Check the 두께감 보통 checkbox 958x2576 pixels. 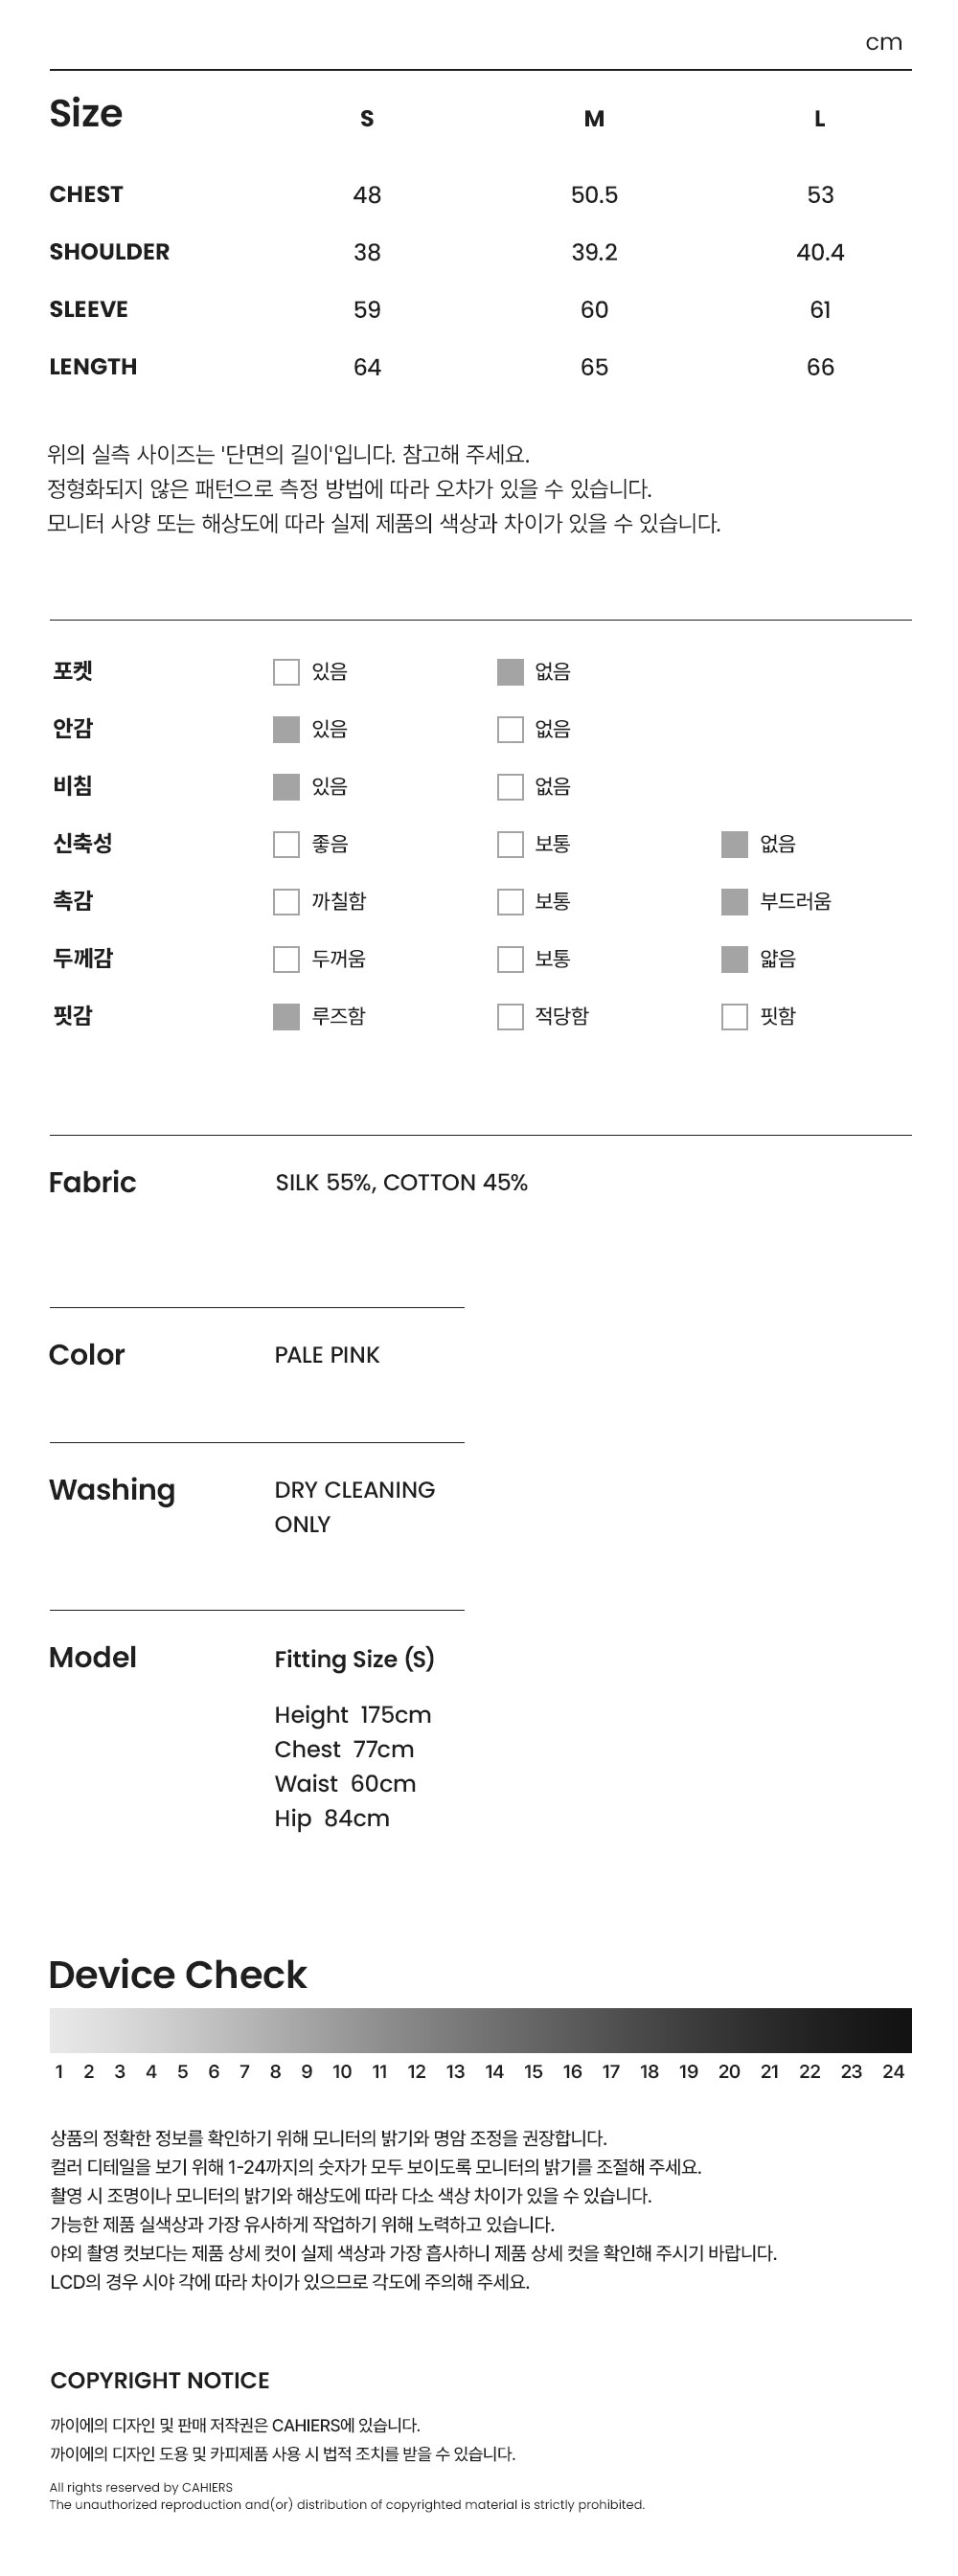pos(510,960)
